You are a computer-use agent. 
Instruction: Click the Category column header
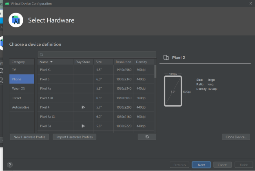(x=22, y=62)
